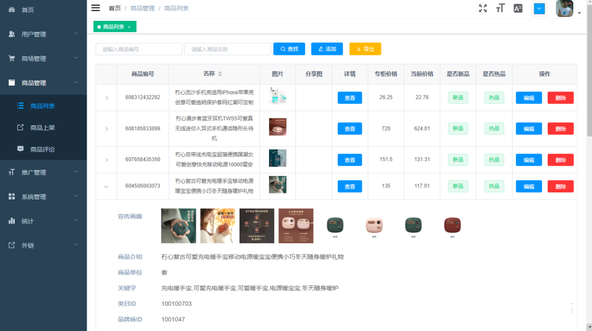Collapse the expanded row 604505003073

106,186
